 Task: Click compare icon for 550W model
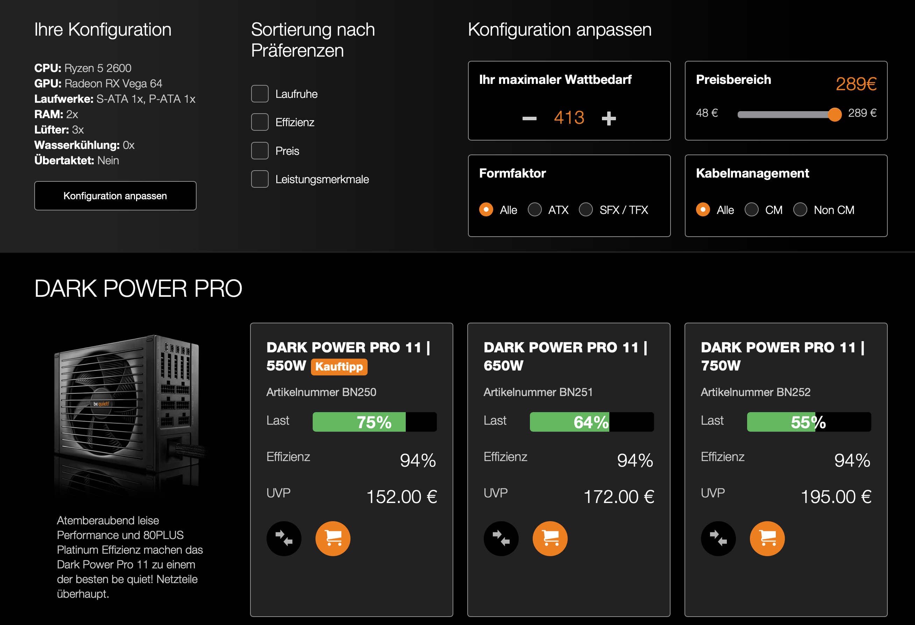click(x=283, y=538)
